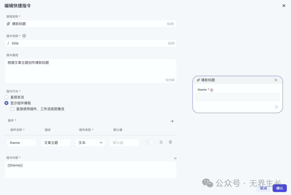Click the send arrow in preview card

point(276,107)
